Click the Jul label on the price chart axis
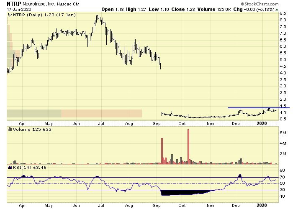The width and height of the screenshot is (293, 209). click(x=101, y=124)
